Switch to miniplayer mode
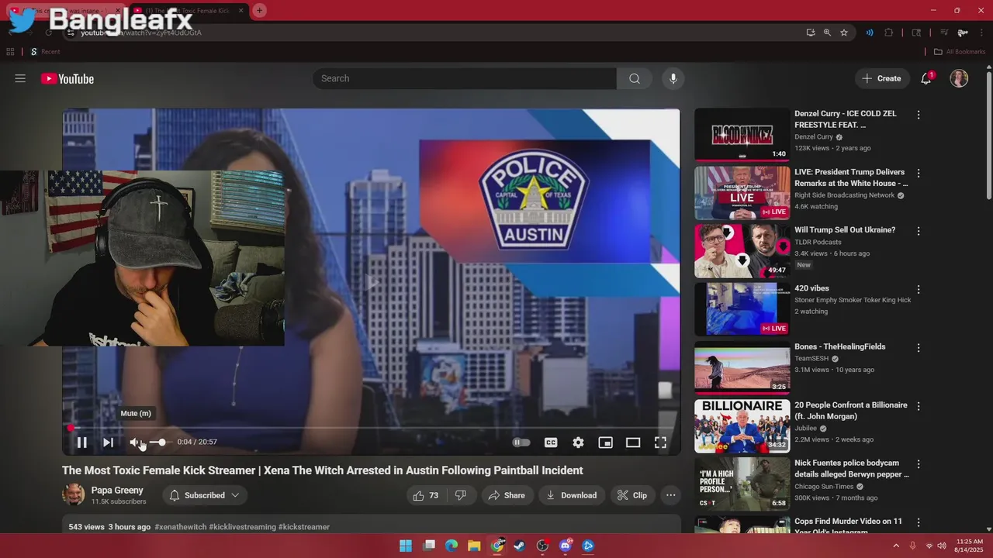Viewport: 993px width, 558px height. pyautogui.click(x=605, y=443)
